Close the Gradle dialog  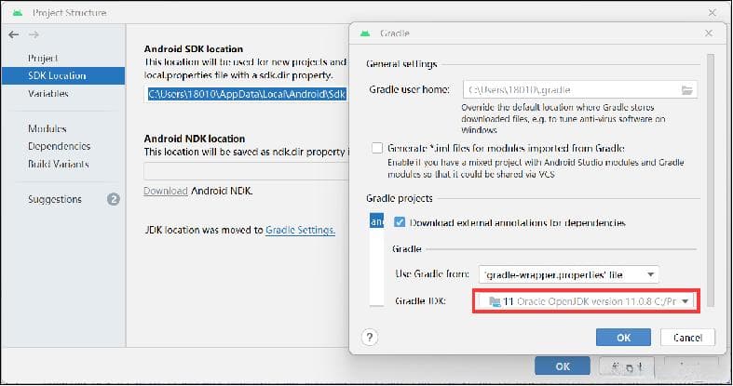(x=709, y=33)
